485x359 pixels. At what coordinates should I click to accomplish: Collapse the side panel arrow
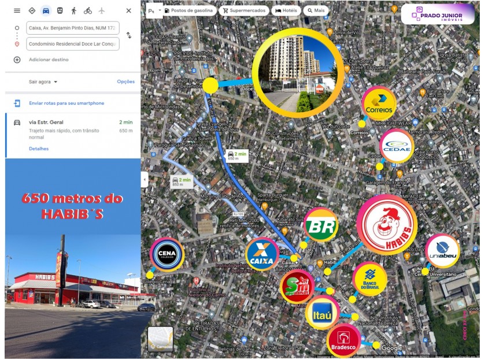(x=145, y=179)
